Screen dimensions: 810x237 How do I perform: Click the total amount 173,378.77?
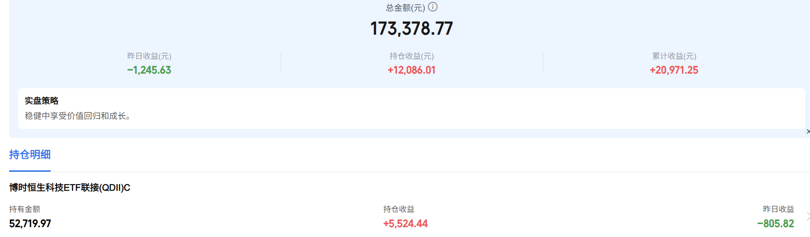point(411,29)
